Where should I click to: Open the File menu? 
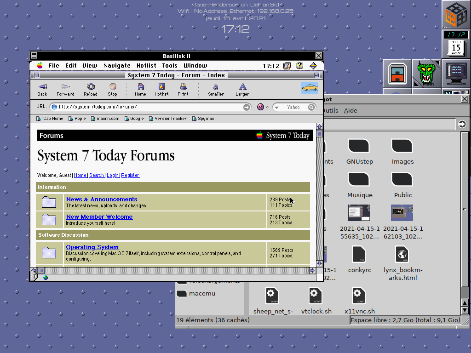54,66
